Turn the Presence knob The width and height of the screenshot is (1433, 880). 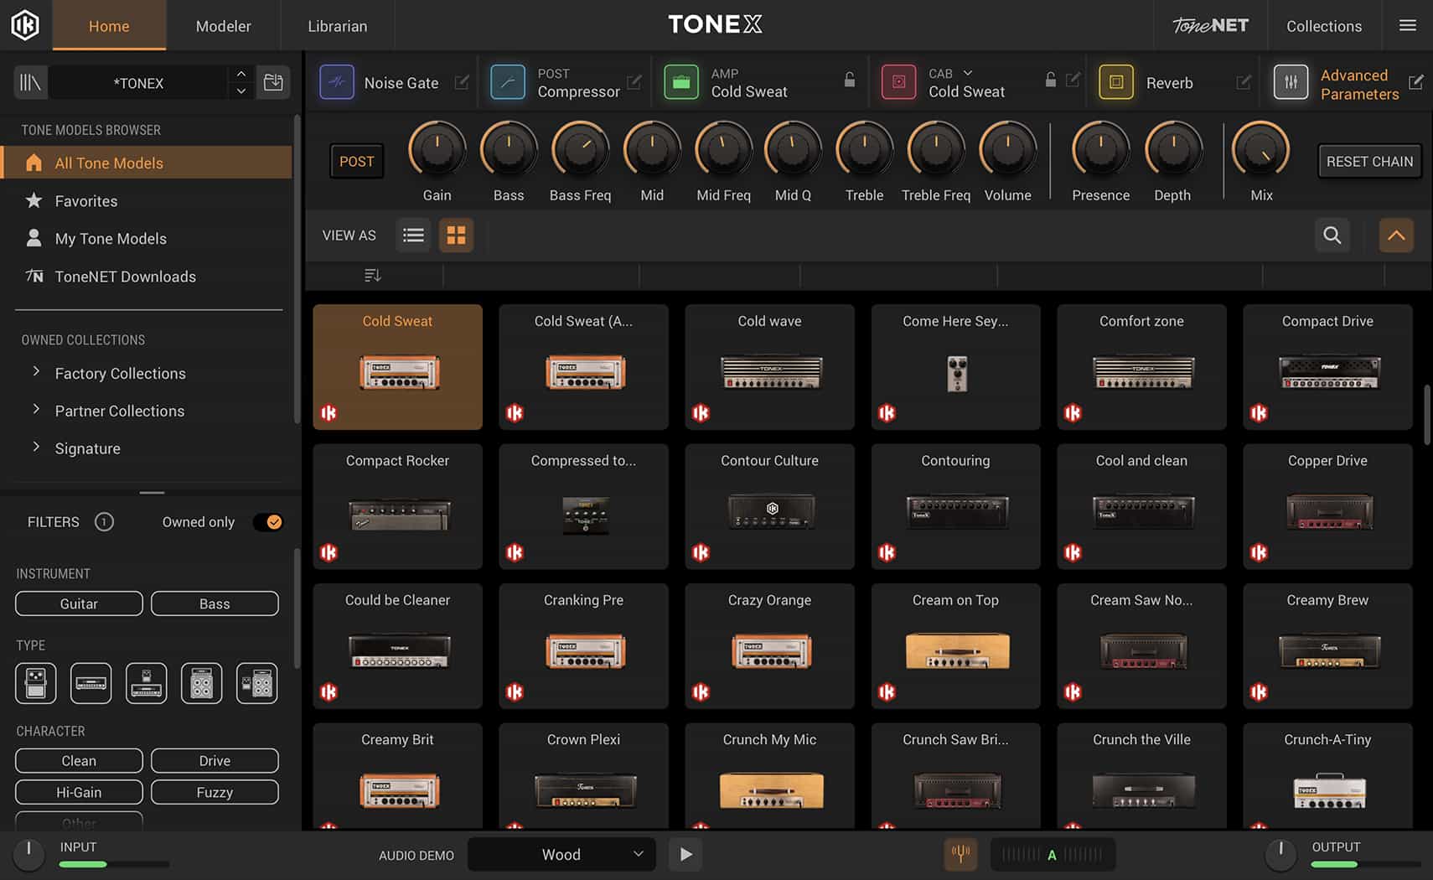coord(1100,153)
